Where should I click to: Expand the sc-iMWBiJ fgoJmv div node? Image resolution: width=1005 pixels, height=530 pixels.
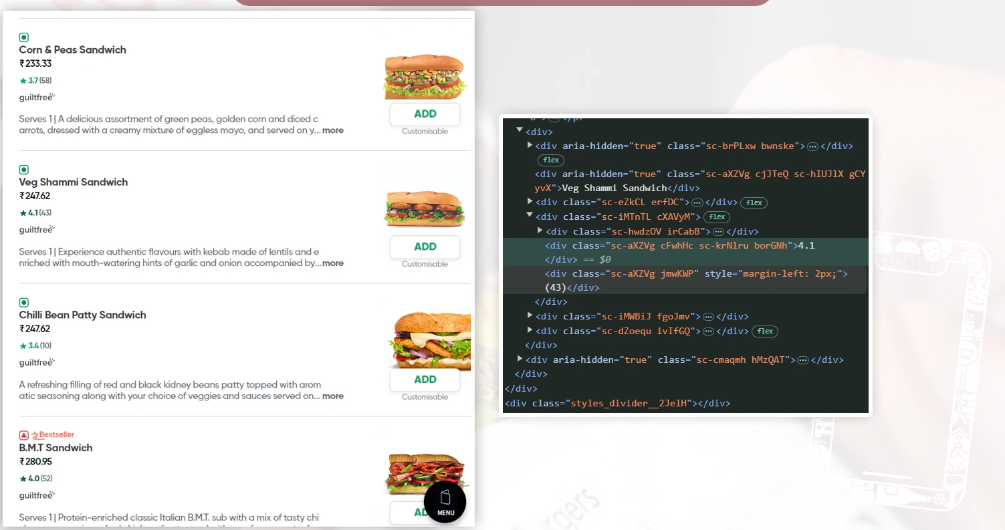530,315
